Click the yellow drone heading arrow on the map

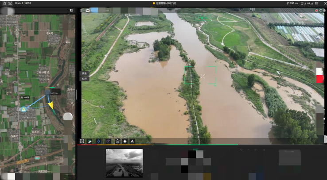51,106
